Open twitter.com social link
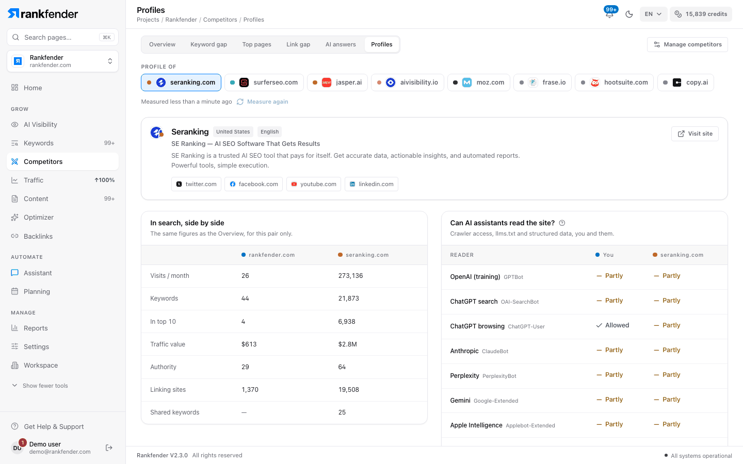The image size is (743, 464). (196, 184)
